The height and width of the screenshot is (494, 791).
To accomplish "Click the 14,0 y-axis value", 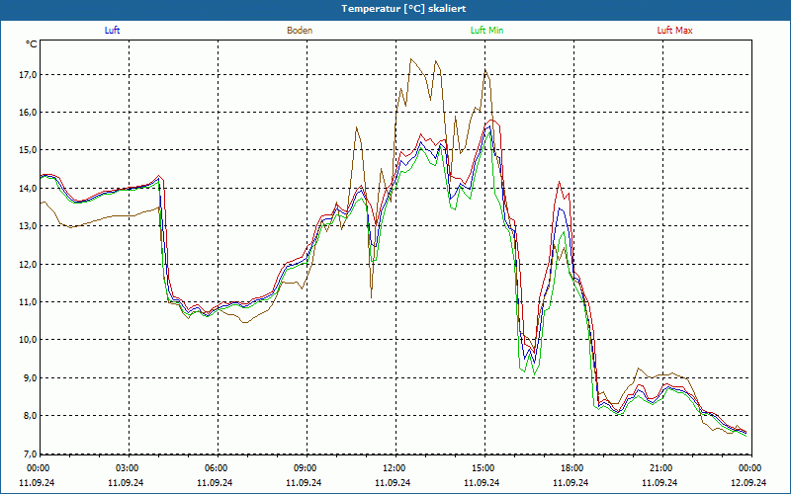I will pyautogui.click(x=29, y=189).
